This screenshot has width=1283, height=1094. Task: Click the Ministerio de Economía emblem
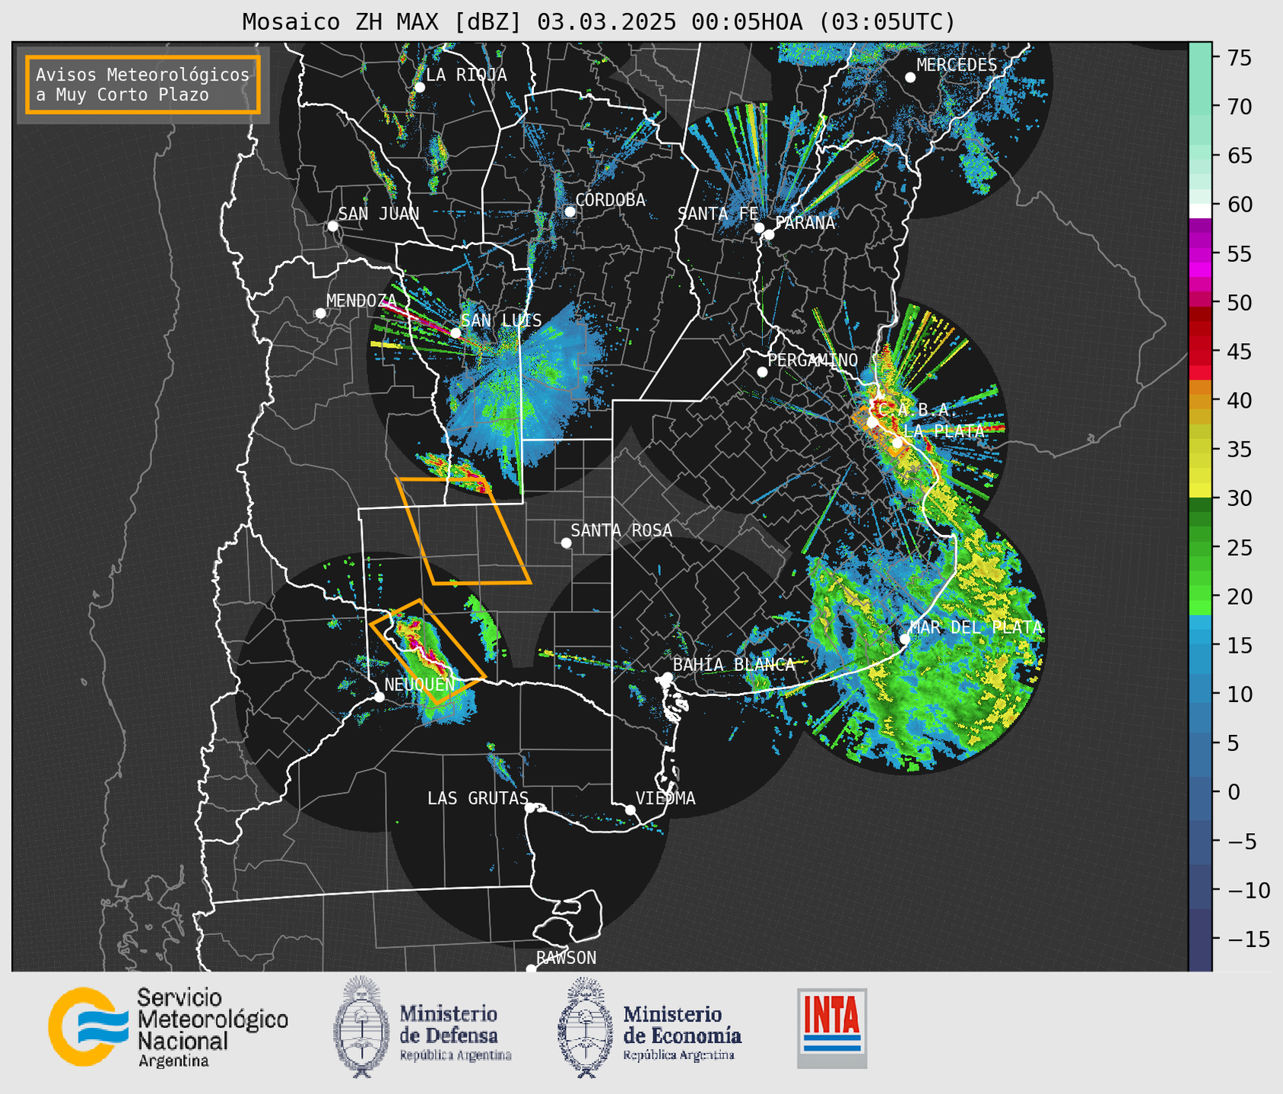coord(586,1027)
